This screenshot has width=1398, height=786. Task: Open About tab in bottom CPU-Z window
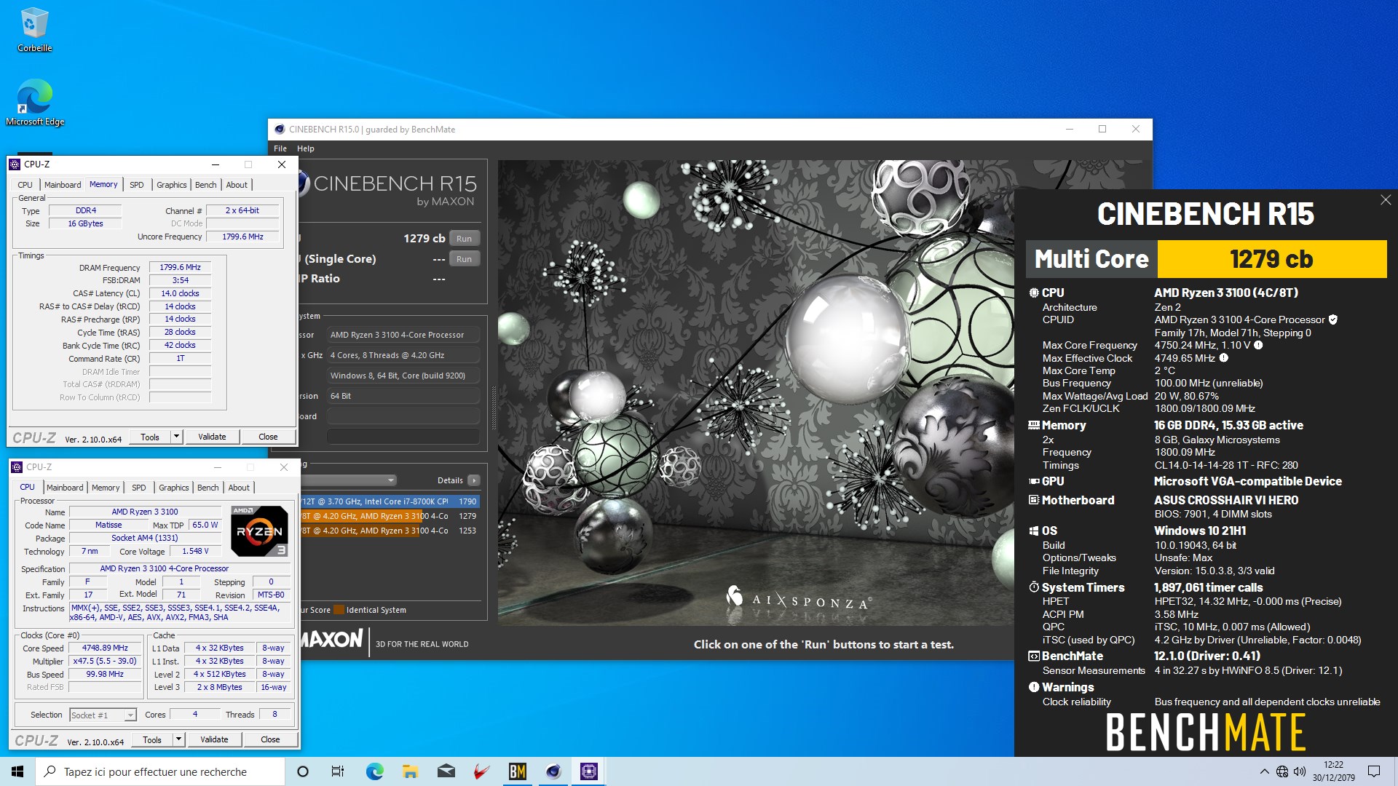[239, 488]
